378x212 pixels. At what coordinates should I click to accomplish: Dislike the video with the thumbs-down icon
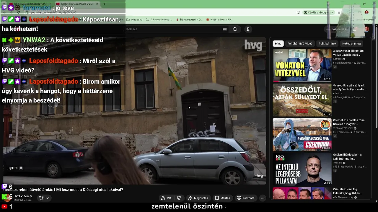[x=179, y=198]
